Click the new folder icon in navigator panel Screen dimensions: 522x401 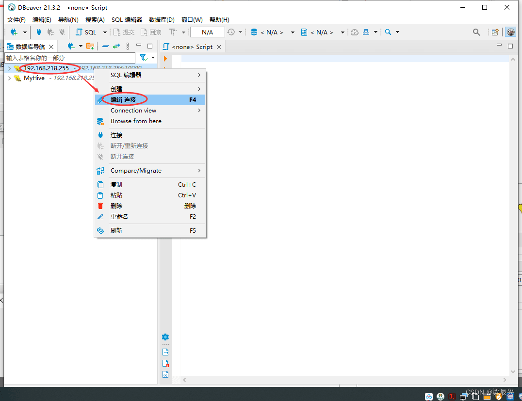click(90, 46)
